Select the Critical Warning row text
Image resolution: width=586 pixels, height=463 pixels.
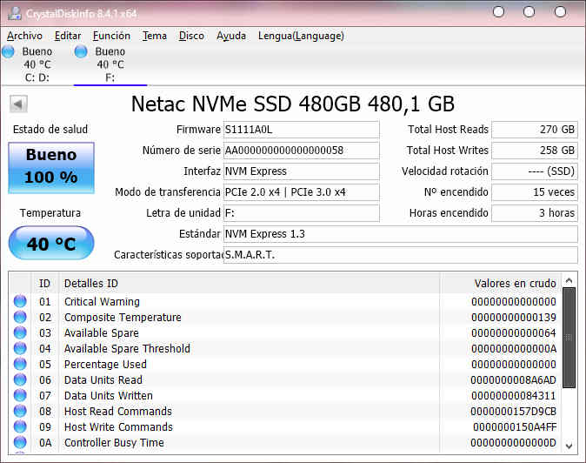pos(102,301)
